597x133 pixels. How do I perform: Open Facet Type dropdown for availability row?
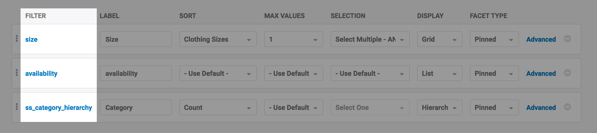click(x=494, y=73)
